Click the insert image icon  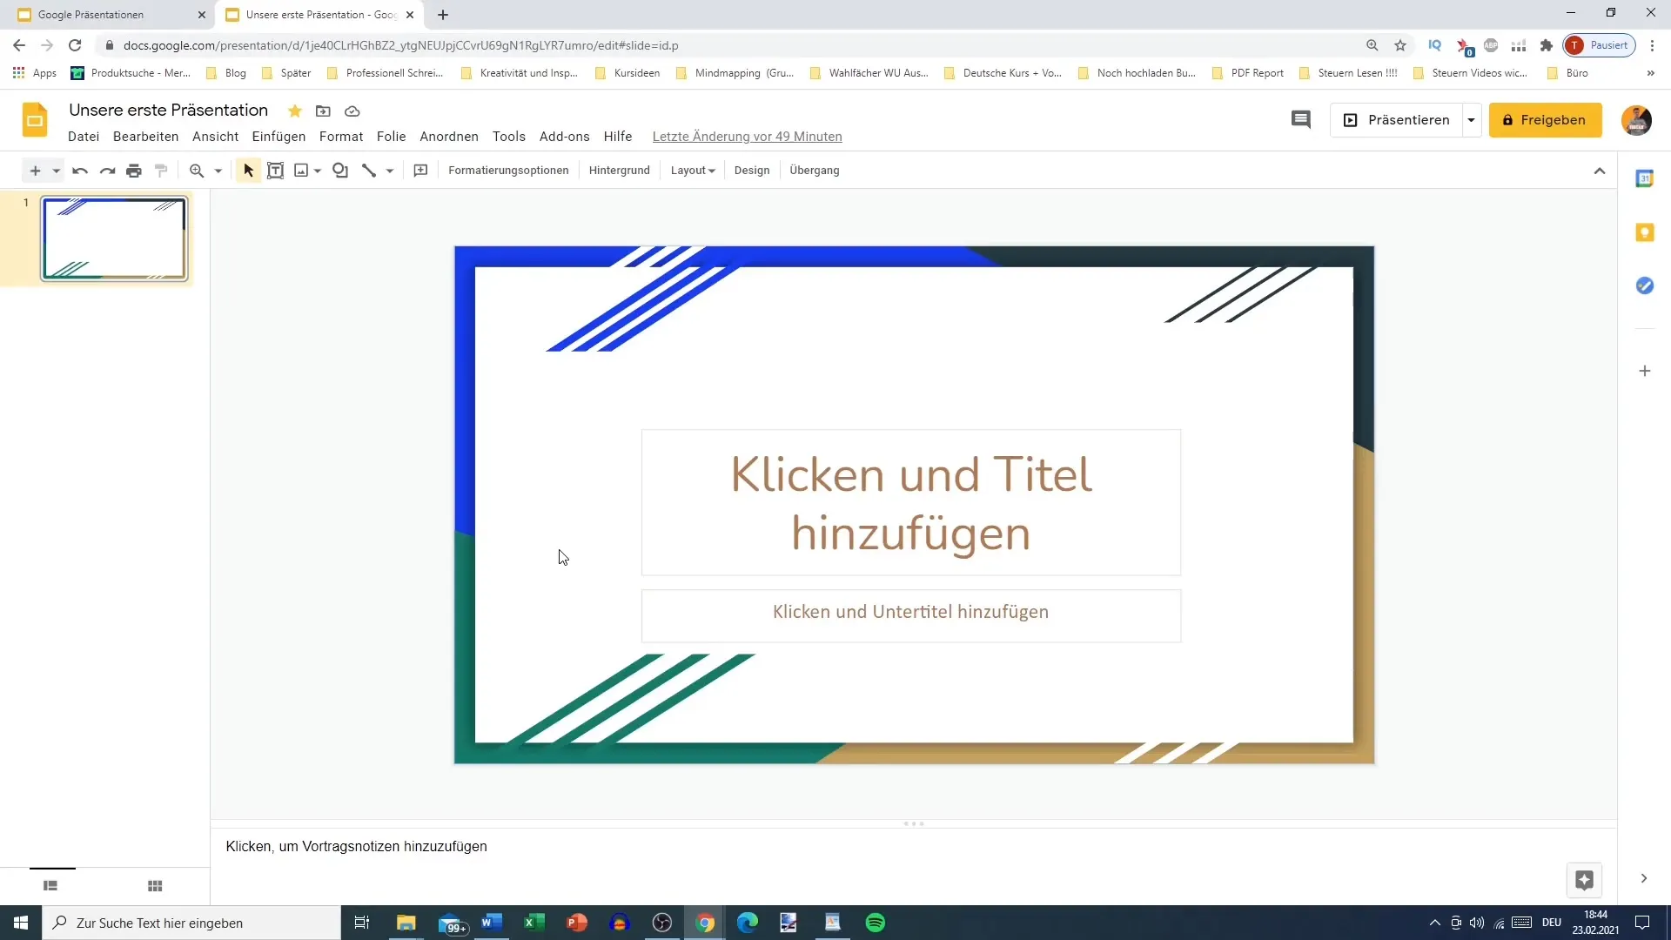click(301, 171)
